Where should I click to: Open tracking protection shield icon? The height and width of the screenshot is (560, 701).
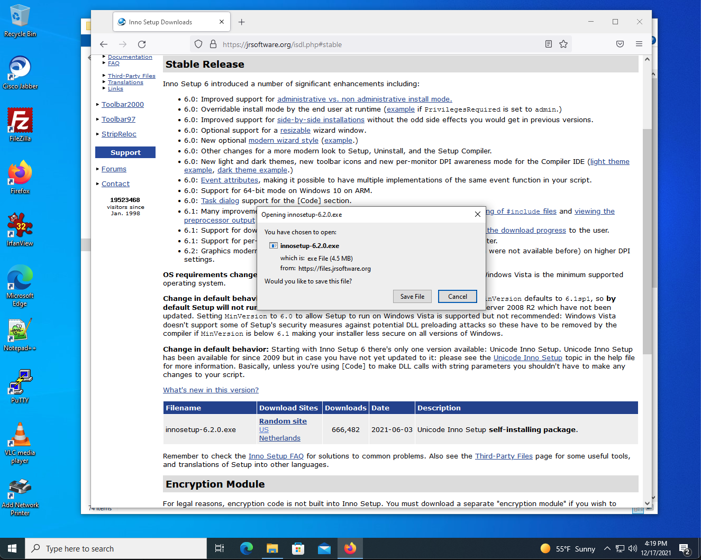click(198, 44)
